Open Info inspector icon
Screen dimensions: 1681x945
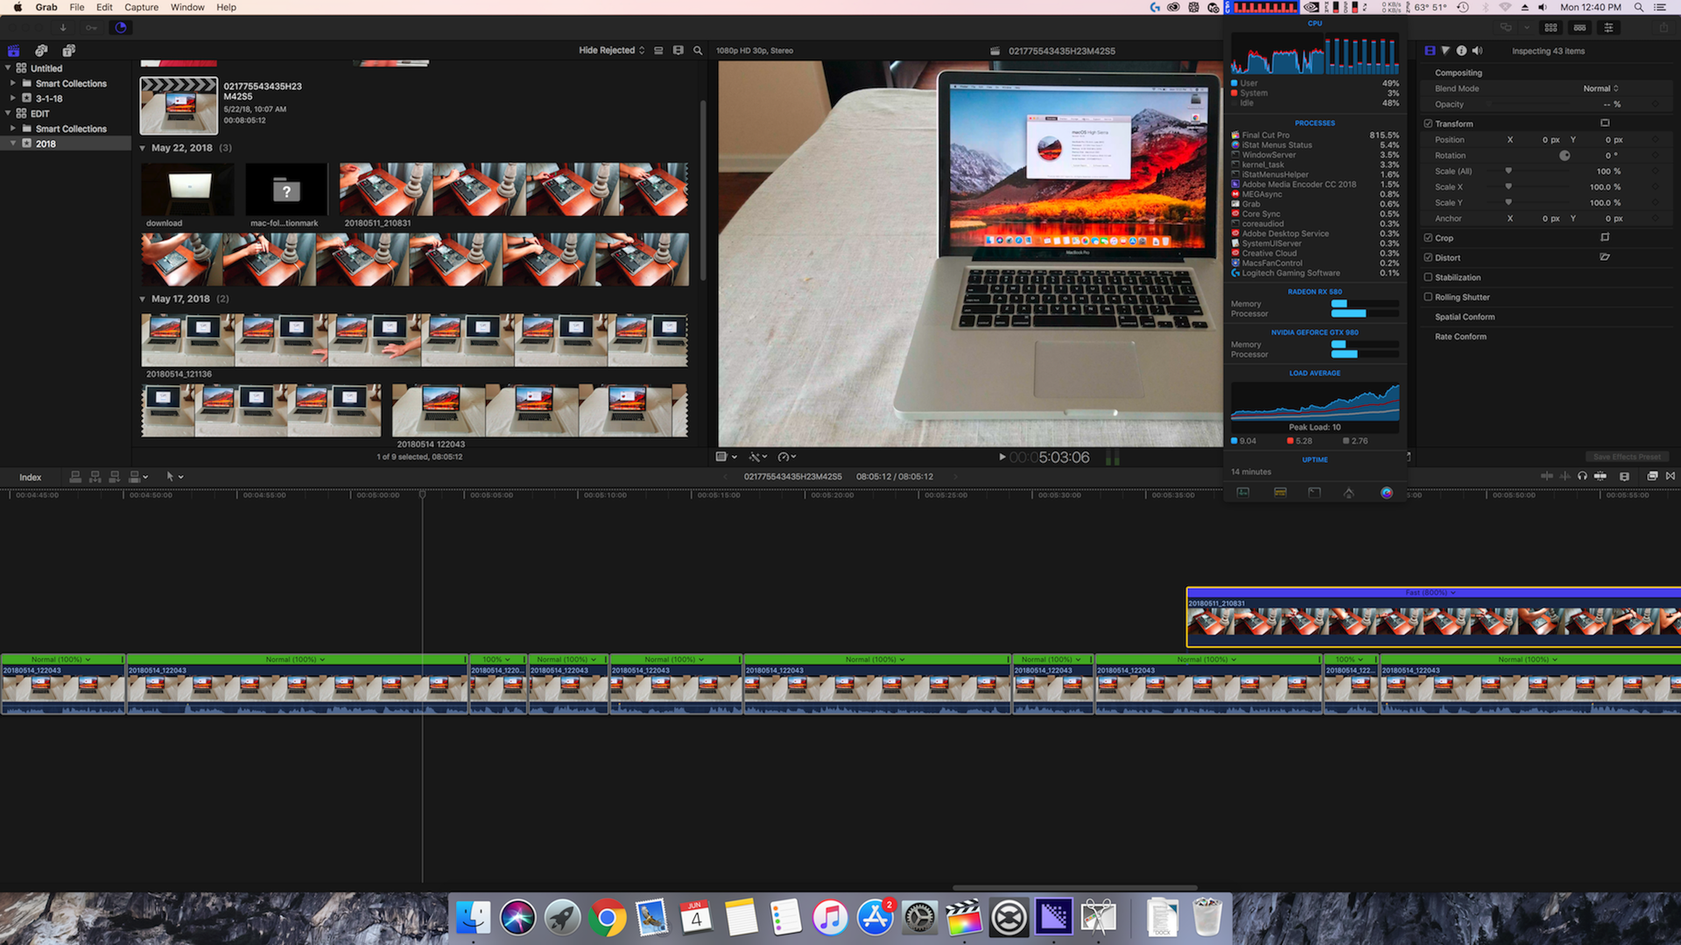pyautogui.click(x=1461, y=51)
